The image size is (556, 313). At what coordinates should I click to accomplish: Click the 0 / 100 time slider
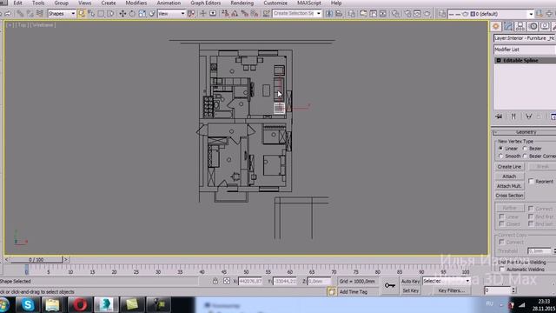pos(36,260)
